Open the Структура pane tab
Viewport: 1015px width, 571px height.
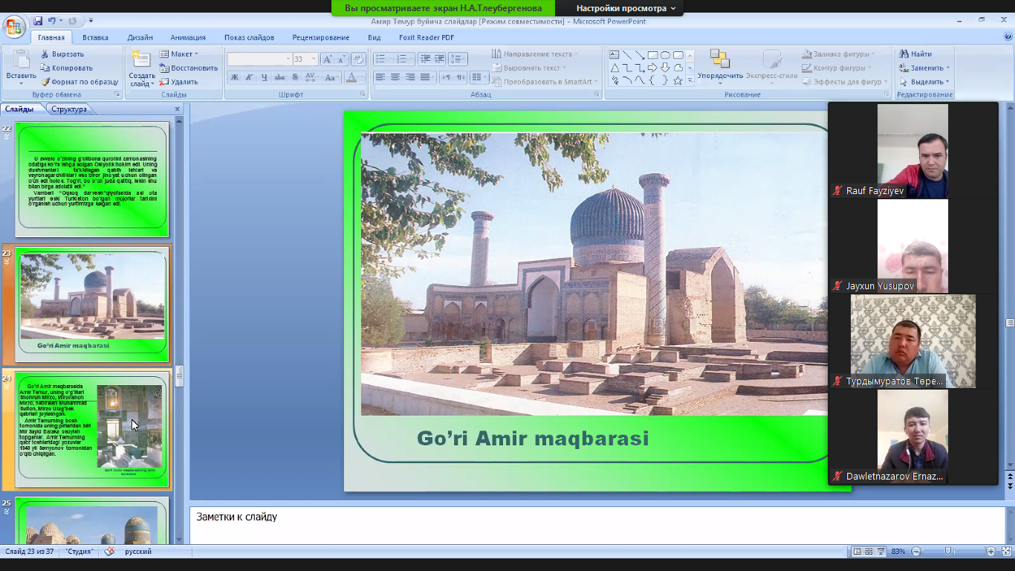pos(68,108)
